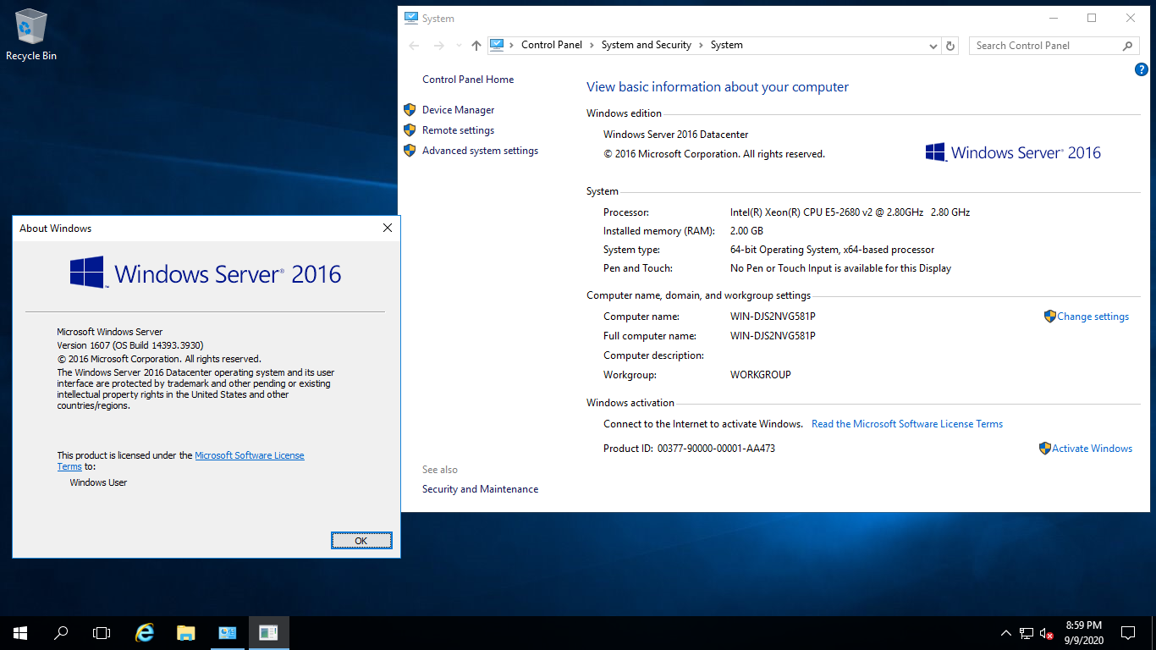Screen dimensions: 1156x650
Task: Click the search magnifier in Control Panel
Action: (1127, 46)
